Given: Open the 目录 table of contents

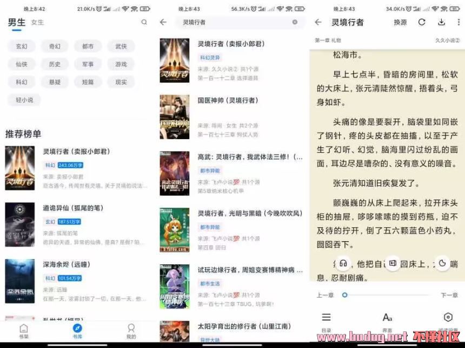Looking at the screenshot, I should [326, 322].
